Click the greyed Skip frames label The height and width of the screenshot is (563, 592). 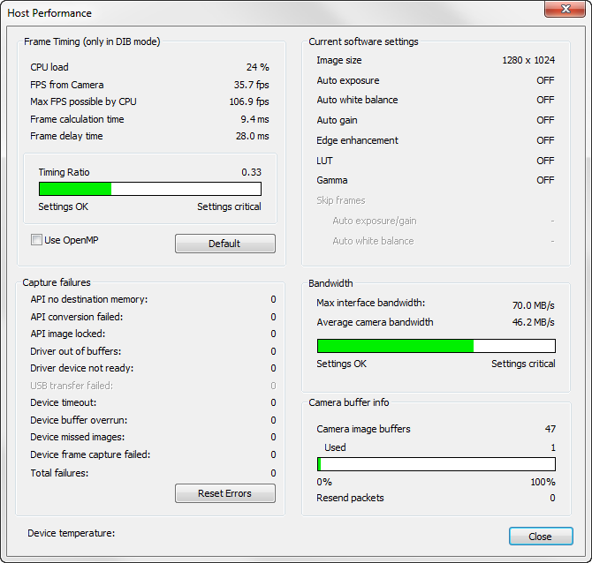click(341, 200)
